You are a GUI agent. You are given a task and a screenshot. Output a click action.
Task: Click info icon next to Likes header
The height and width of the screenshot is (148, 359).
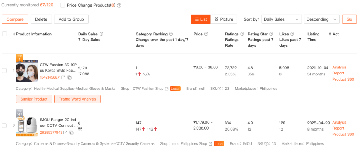(292, 34)
